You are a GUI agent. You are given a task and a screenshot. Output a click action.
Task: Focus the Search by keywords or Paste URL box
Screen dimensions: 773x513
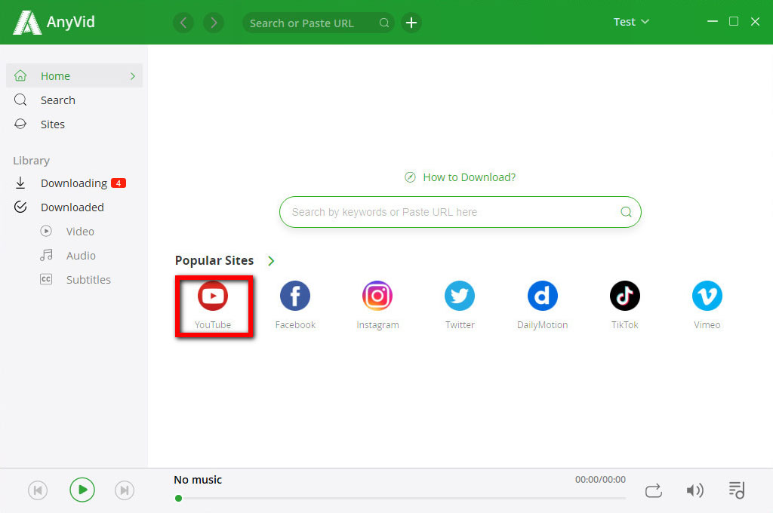(460, 212)
